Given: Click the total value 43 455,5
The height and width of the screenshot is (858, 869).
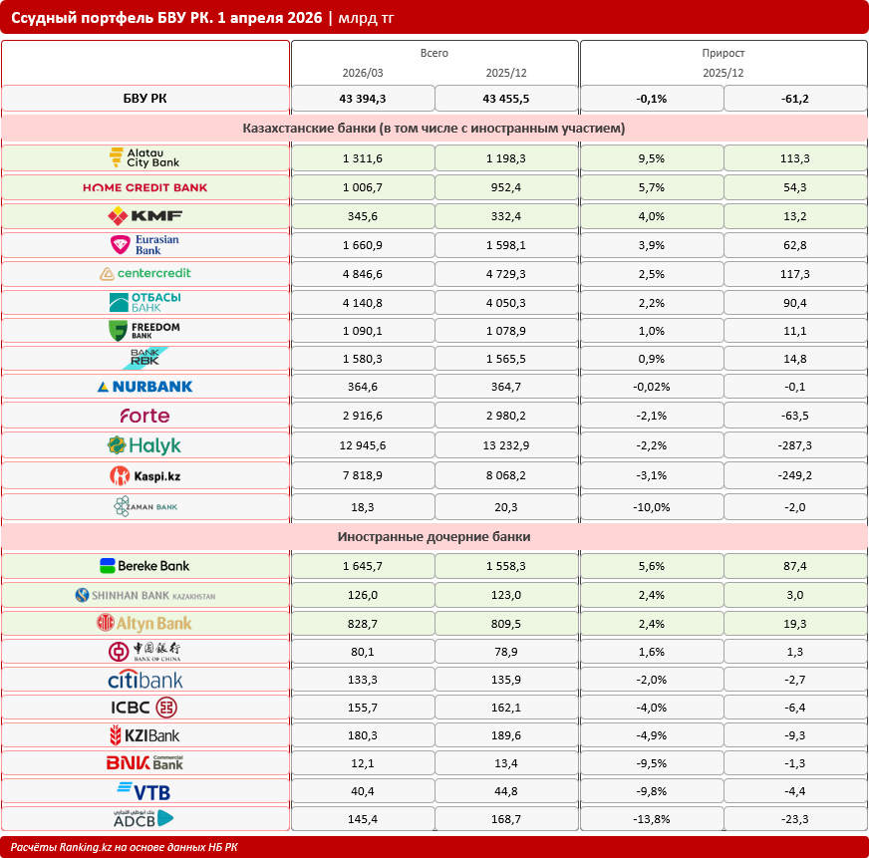Looking at the screenshot, I should click(506, 99).
